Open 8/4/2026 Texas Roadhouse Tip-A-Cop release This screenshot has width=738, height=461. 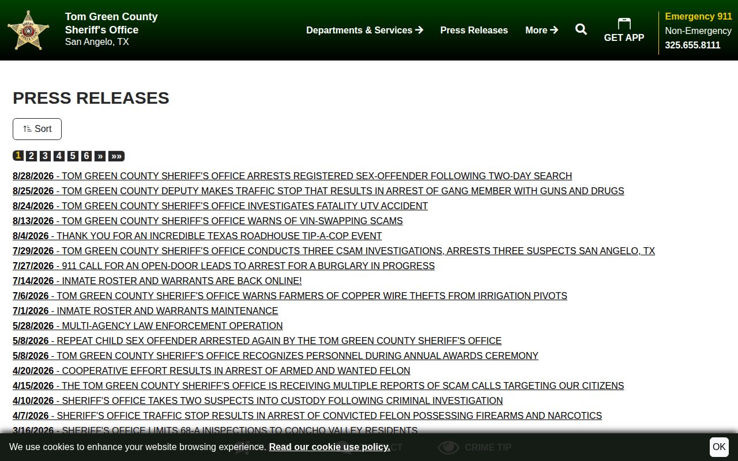tap(197, 236)
